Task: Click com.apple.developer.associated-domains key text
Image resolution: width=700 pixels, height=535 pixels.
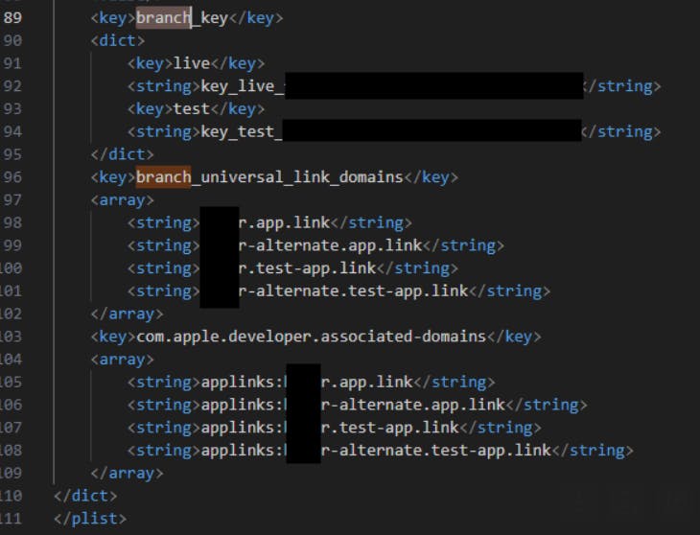Action: (311, 337)
